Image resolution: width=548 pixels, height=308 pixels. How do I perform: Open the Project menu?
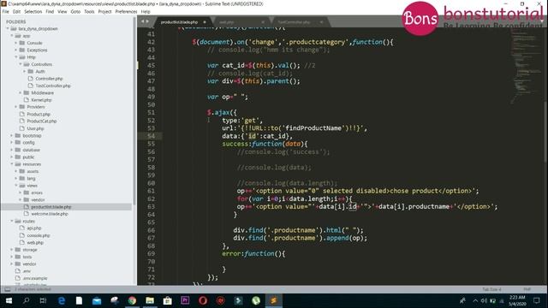pyautogui.click(x=104, y=11)
